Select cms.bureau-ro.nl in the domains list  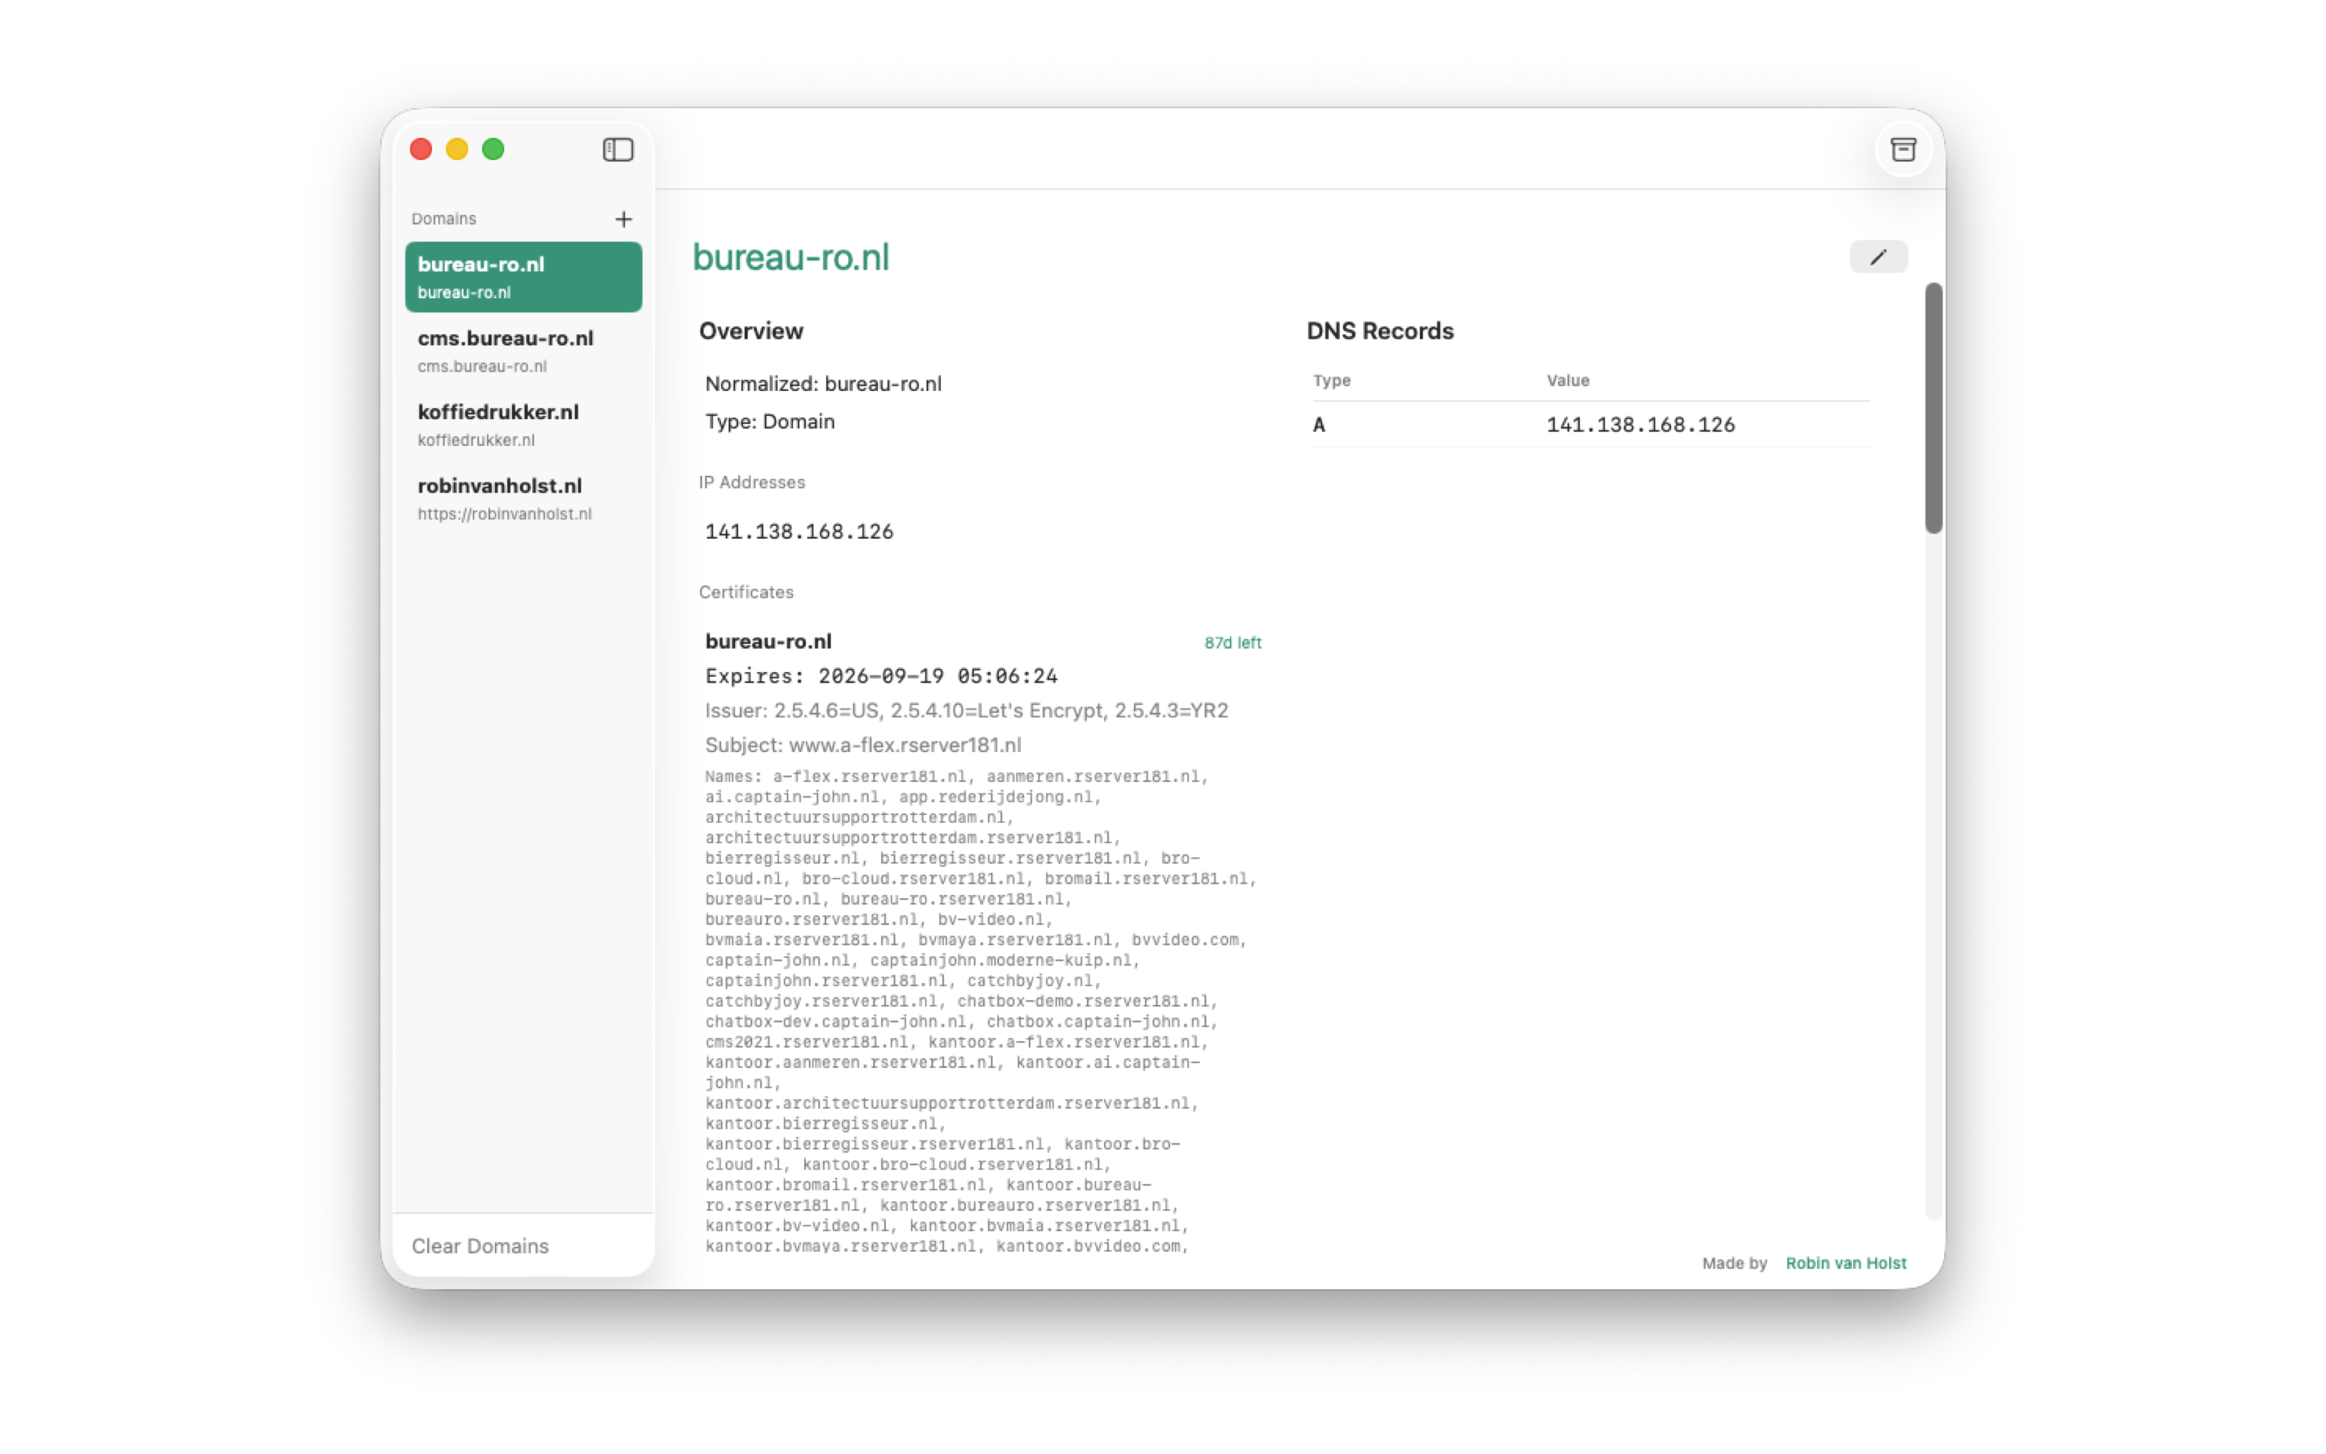click(524, 350)
